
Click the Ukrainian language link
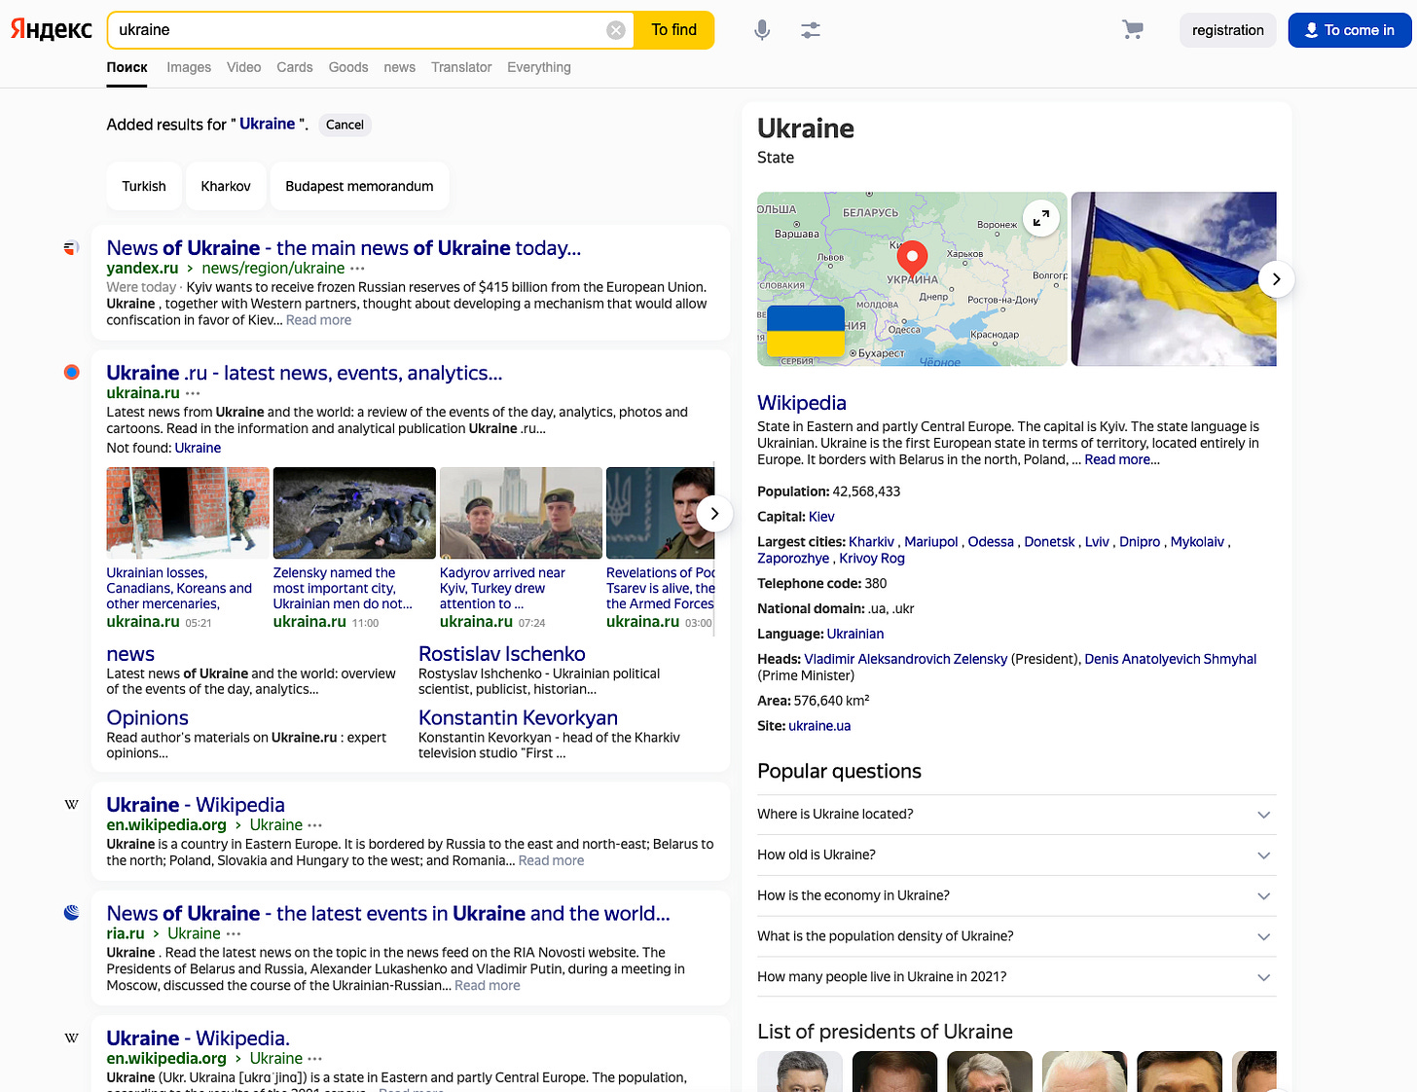pos(855,634)
